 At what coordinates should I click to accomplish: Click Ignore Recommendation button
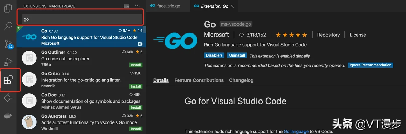pos(370,65)
